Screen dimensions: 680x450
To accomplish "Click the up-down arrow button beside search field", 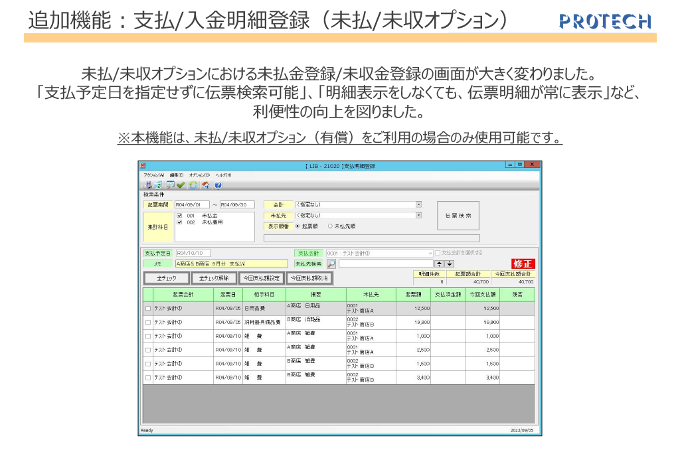I will tap(439, 263).
